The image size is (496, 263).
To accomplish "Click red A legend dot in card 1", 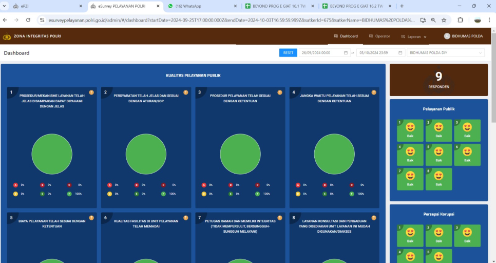I will coord(15,185).
